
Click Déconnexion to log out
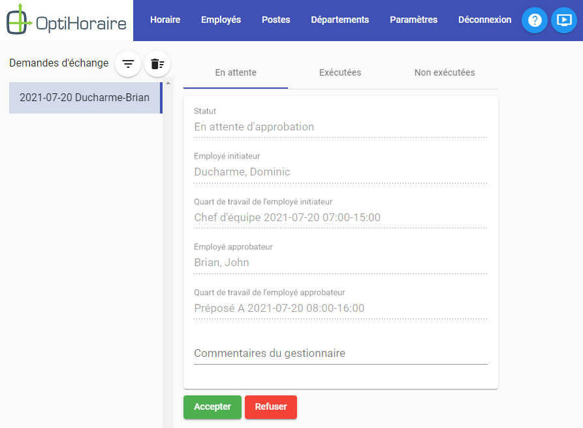(x=484, y=20)
